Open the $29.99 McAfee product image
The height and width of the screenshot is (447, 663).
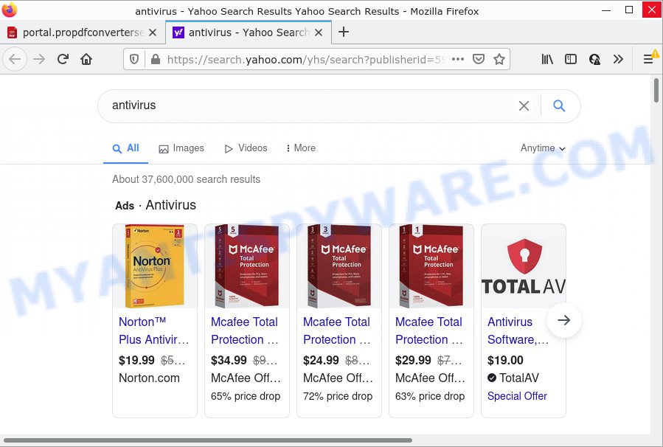coord(431,266)
